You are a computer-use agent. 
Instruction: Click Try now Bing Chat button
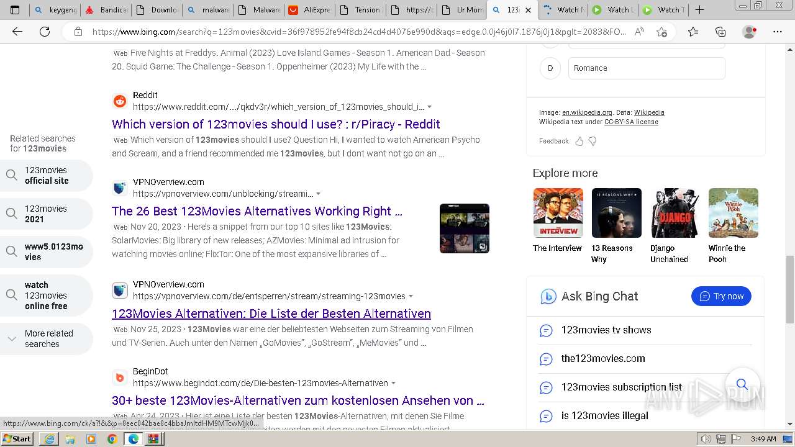click(721, 296)
